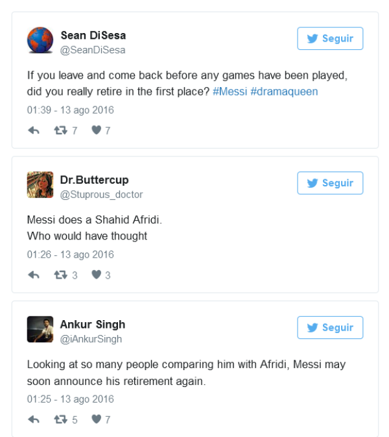The height and width of the screenshot is (437, 389).
Task: Open @Stuprous_doctor profile handle
Action: click(101, 195)
